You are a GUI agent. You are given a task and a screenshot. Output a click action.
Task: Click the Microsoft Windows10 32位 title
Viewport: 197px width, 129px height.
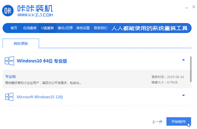[x=40, y=97]
